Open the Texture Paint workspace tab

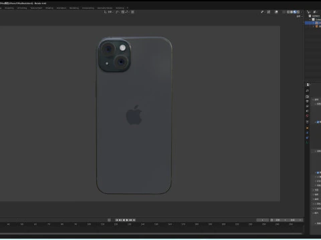[36, 8]
